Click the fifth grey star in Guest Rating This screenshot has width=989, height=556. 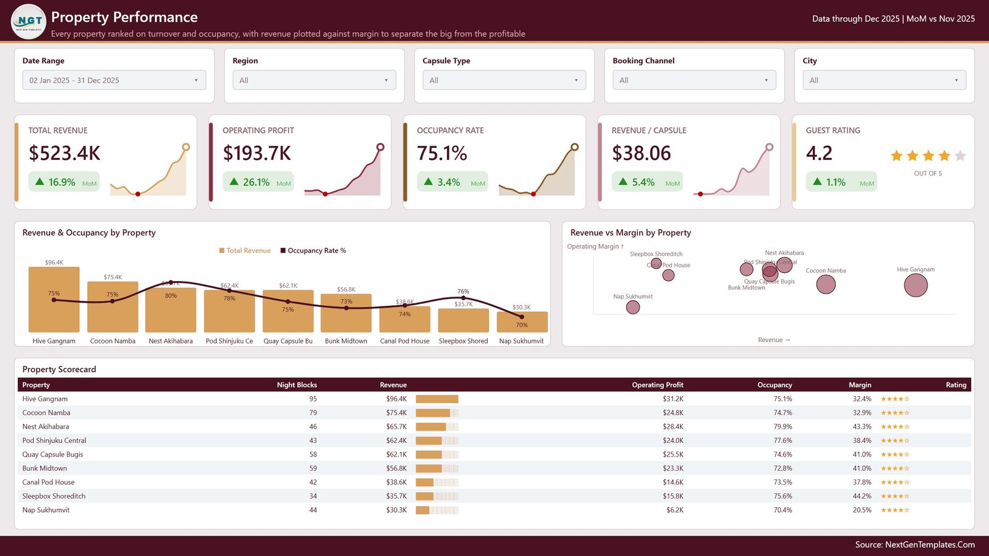pyautogui.click(x=960, y=156)
